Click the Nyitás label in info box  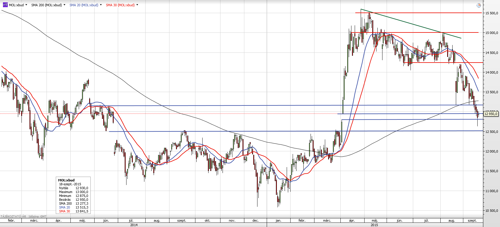click(64, 188)
